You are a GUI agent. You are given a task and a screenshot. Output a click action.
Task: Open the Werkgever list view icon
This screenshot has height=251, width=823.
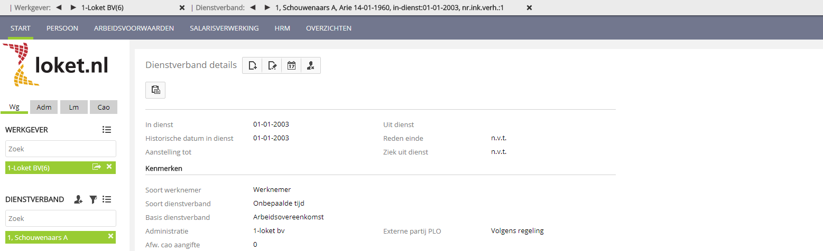pyautogui.click(x=107, y=130)
